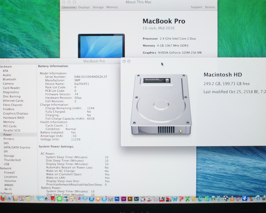Select FireWire in the sidebar
This screenshot has height=213, width=266.
pyautogui.click(x=9, y=109)
